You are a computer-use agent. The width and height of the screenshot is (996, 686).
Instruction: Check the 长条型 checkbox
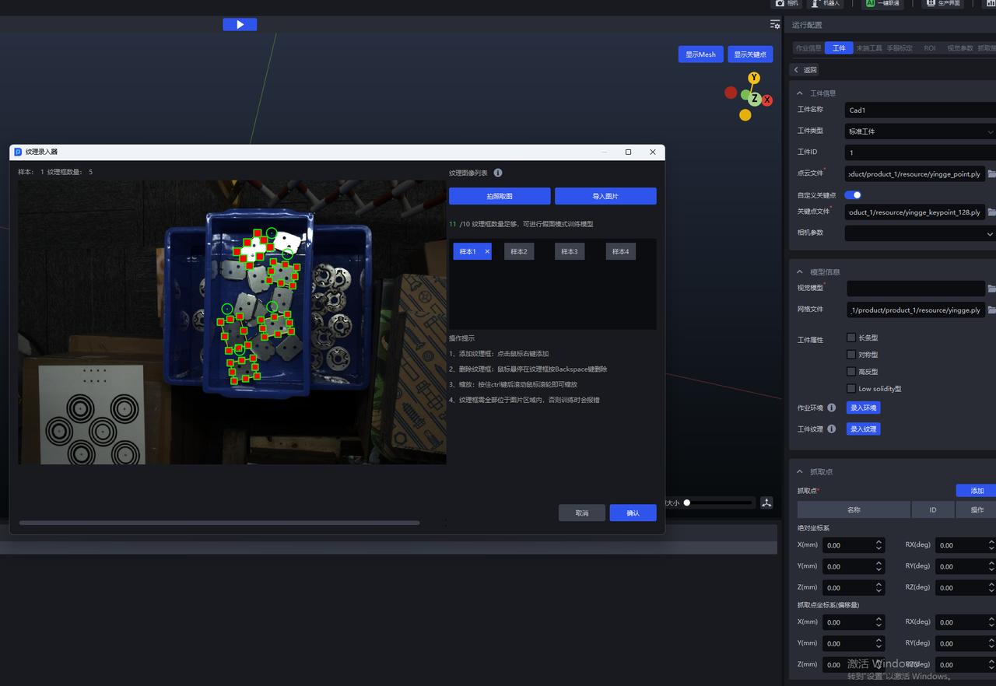pos(851,338)
